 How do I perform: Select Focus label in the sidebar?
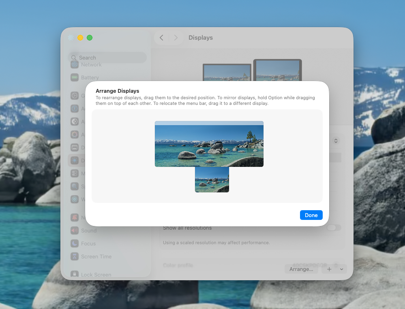coord(88,243)
